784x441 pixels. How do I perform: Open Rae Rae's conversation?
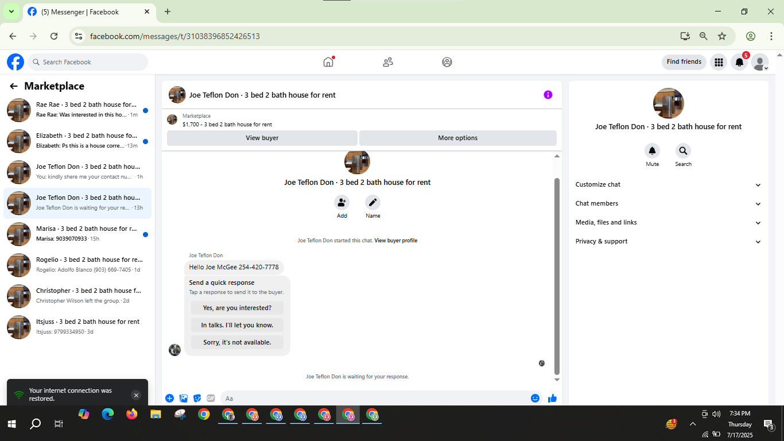pyautogui.click(x=77, y=110)
